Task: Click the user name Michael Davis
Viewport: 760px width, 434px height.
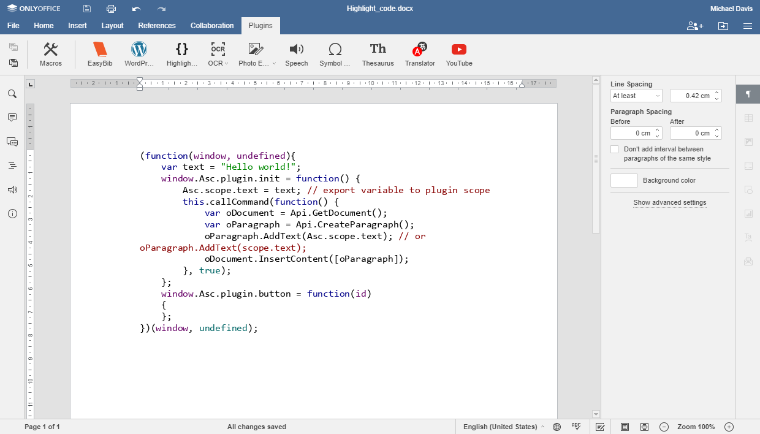Action: coord(731,9)
